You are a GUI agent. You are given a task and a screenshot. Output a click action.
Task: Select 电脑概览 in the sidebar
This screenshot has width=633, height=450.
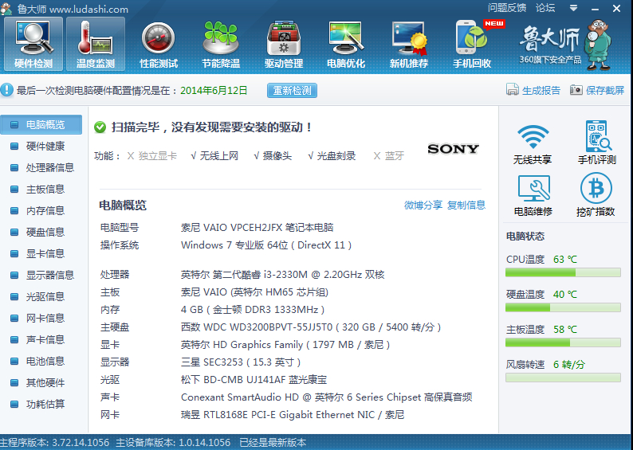[x=41, y=124]
